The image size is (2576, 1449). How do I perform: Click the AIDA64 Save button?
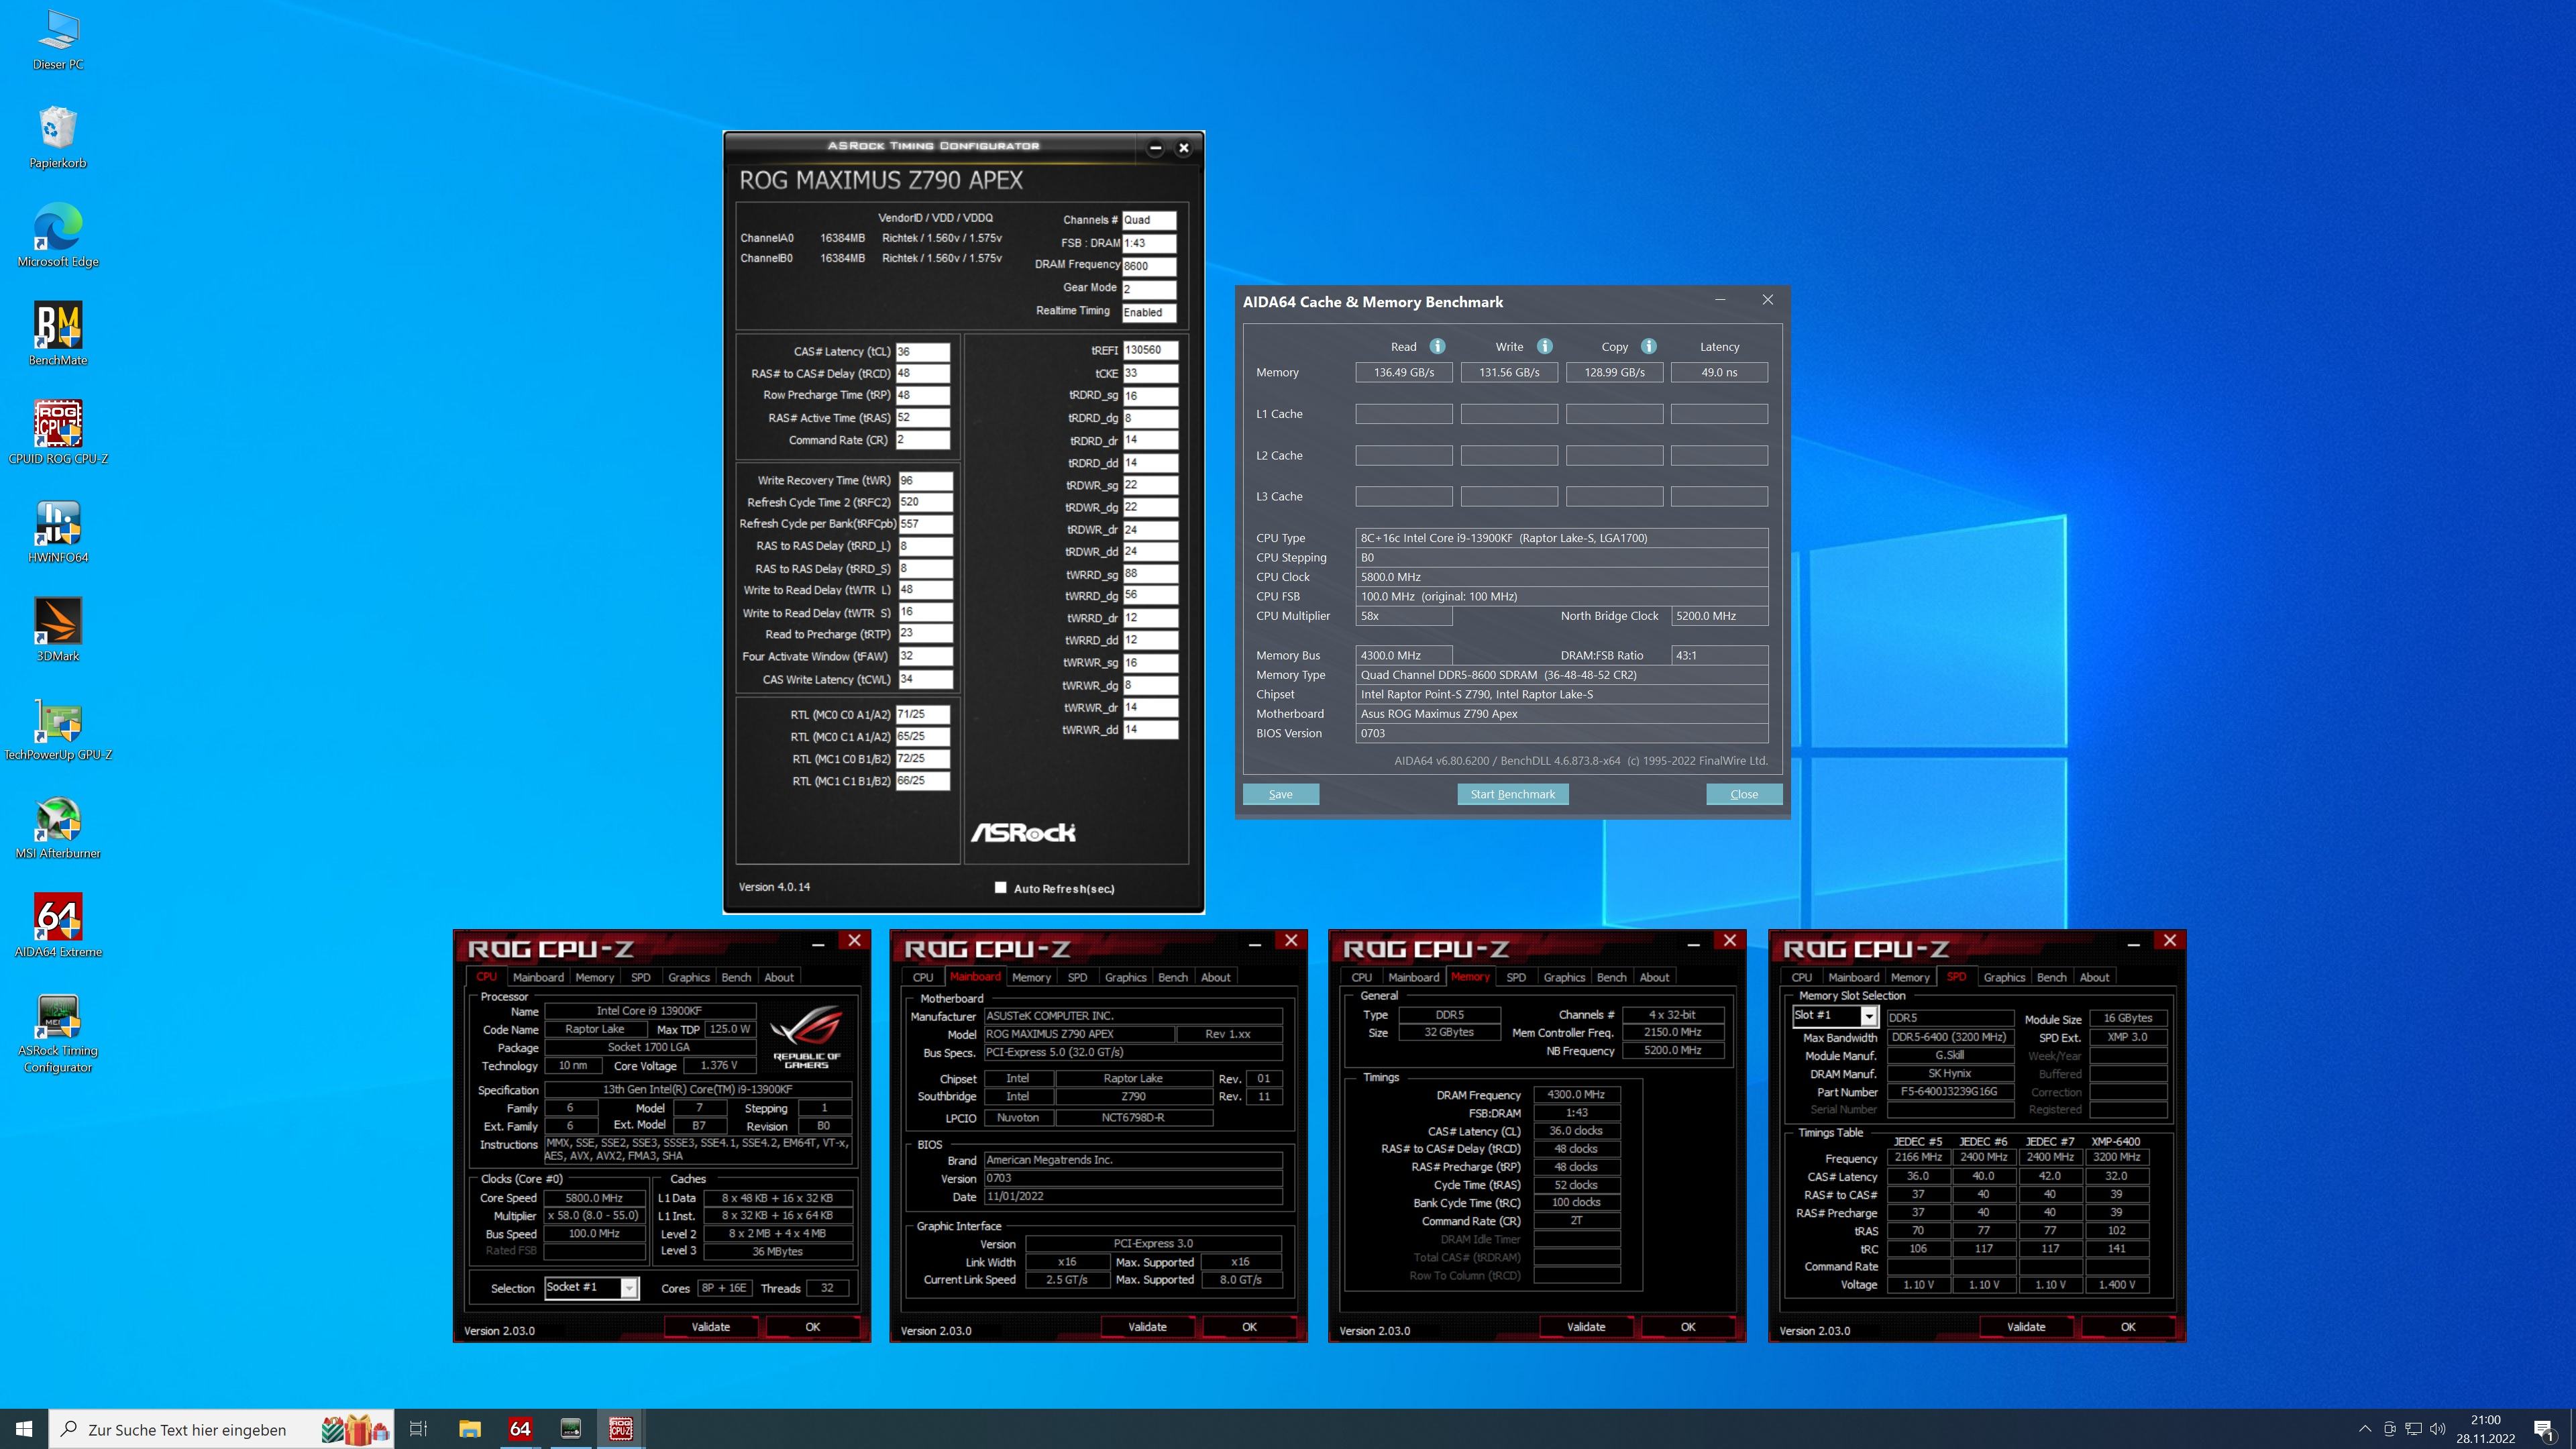(1280, 794)
